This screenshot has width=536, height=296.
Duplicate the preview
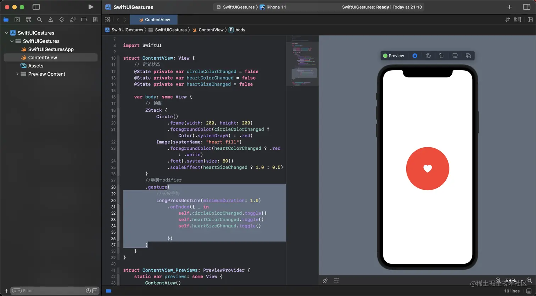coord(468,56)
